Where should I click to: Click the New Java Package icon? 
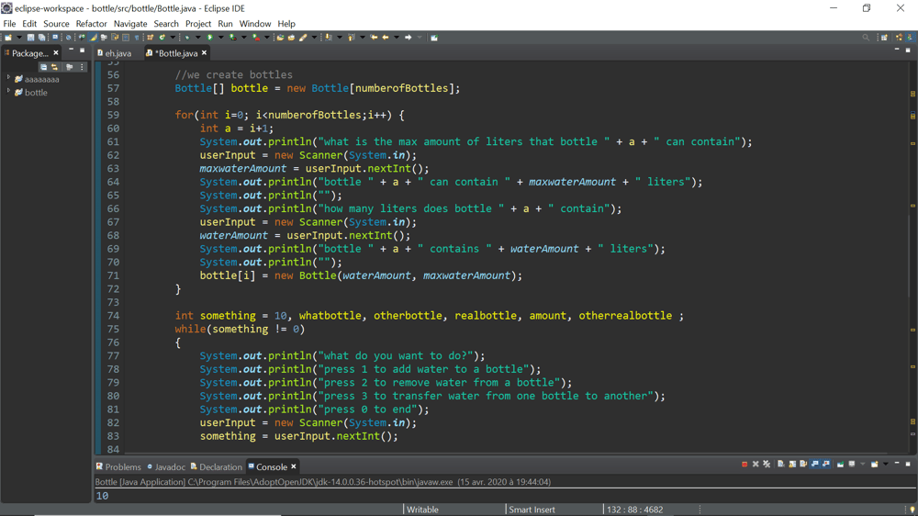[150, 38]
